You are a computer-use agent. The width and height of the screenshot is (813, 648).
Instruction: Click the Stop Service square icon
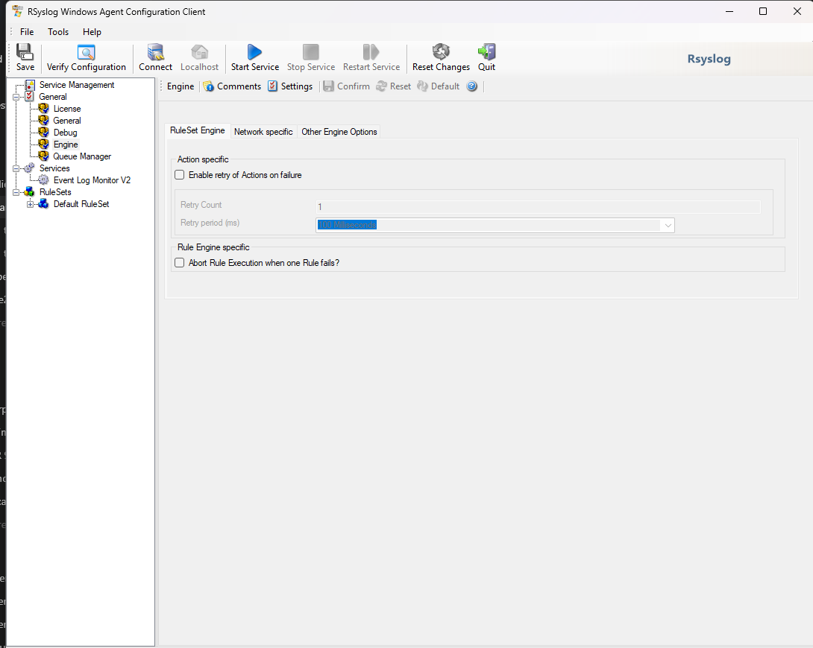pyautogui.click(x=310, y=51)
